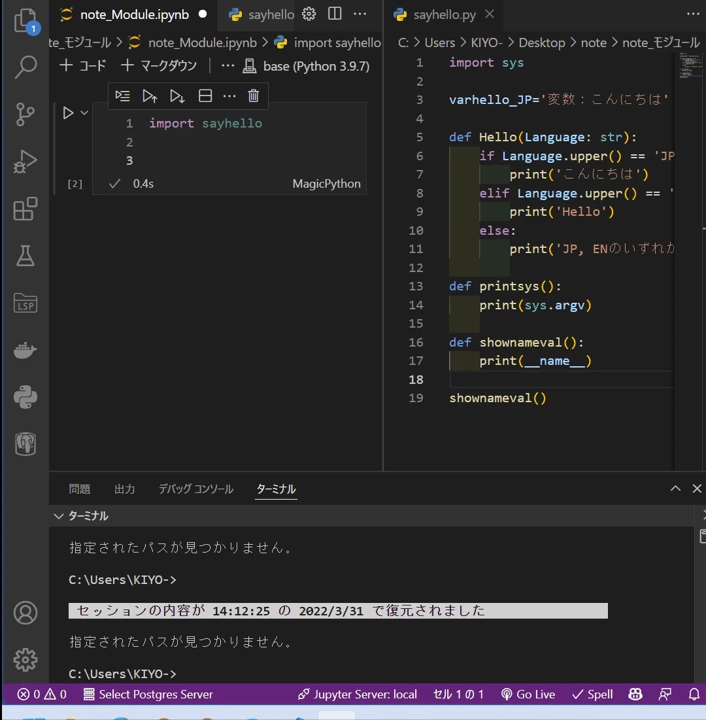Click breadcrumb KIYO- in right editor

click(x=486, y=43)
